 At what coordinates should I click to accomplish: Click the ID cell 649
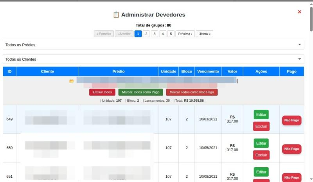[9, 119]
